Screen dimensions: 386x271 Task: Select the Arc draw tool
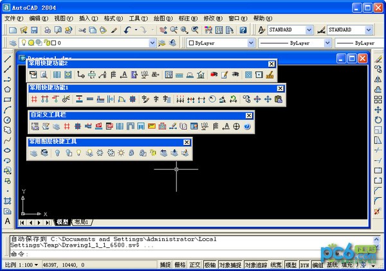7,110
